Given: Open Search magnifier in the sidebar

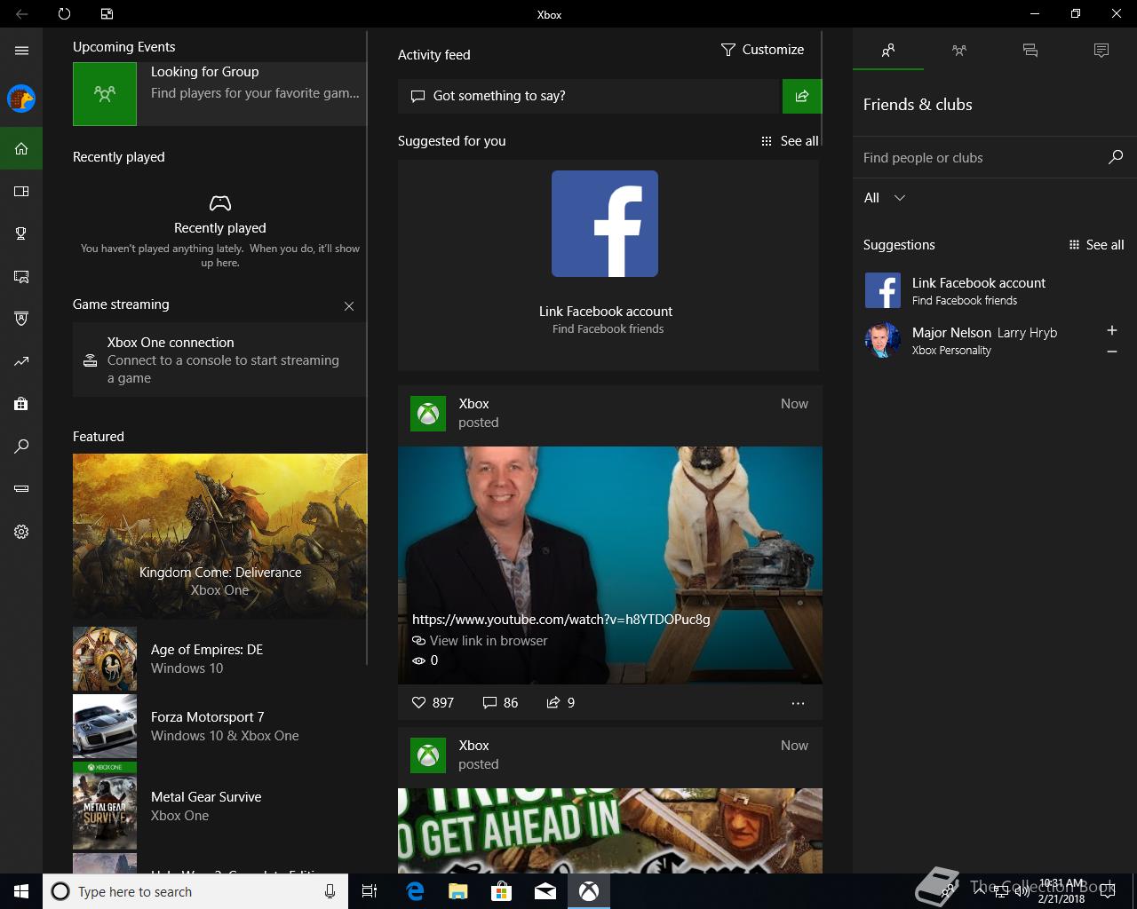Looking at the screenshot, I should click(21, 447).
